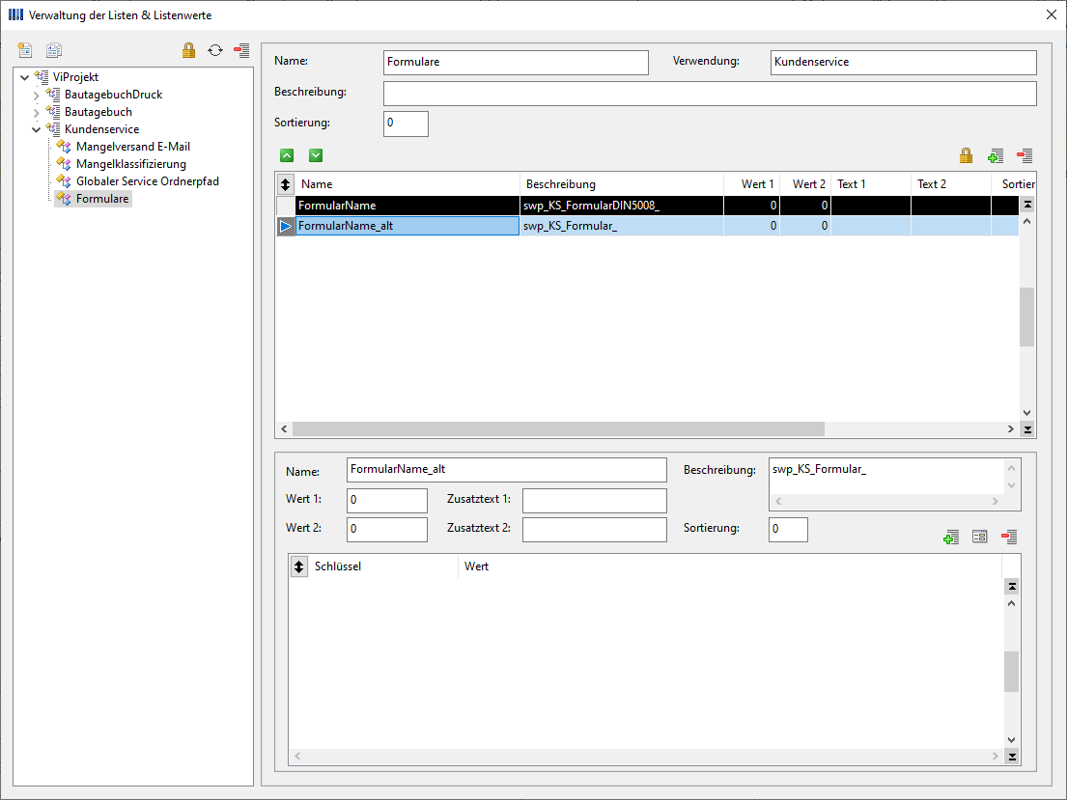Click the sort toggle icon in the values table header

[285, 183]
